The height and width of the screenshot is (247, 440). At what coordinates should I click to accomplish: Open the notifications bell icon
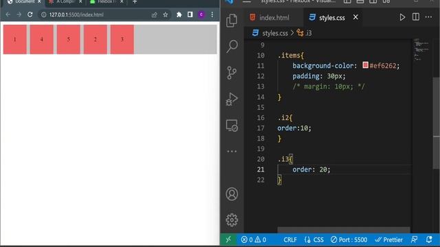tap(429, 239)
